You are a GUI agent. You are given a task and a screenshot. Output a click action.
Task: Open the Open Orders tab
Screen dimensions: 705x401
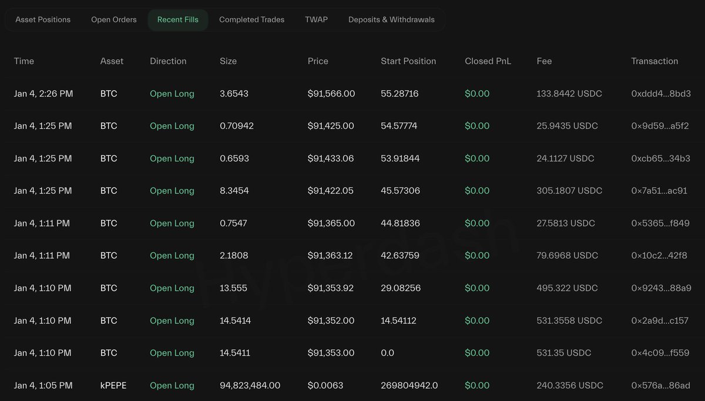114,19
